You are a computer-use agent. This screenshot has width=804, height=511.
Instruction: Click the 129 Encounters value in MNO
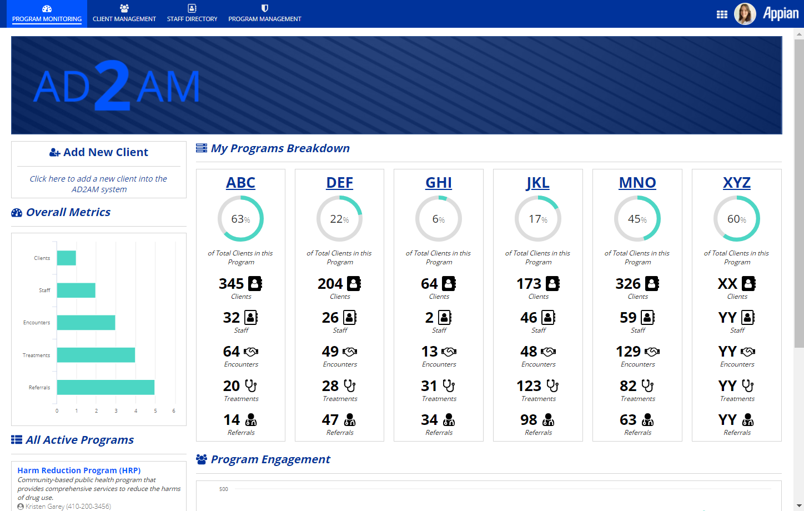(x=628, y=352)
